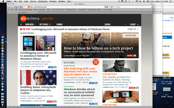Switch to list layout view
Viewport: 174px width, 108px height.
[x=138, y=29]
